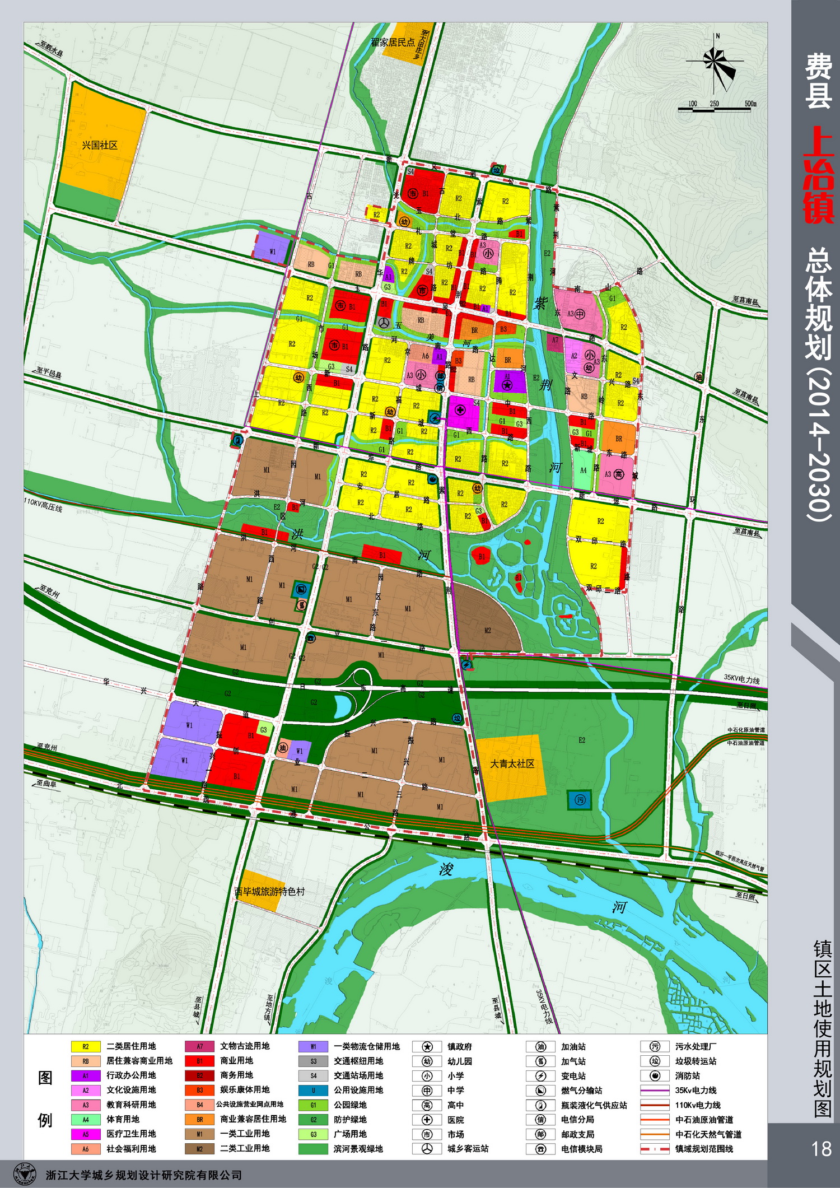Select the 垃圾转运站 legend icon
The height and width of the screenshot is (1188, 840).
tap(655, 1061)
